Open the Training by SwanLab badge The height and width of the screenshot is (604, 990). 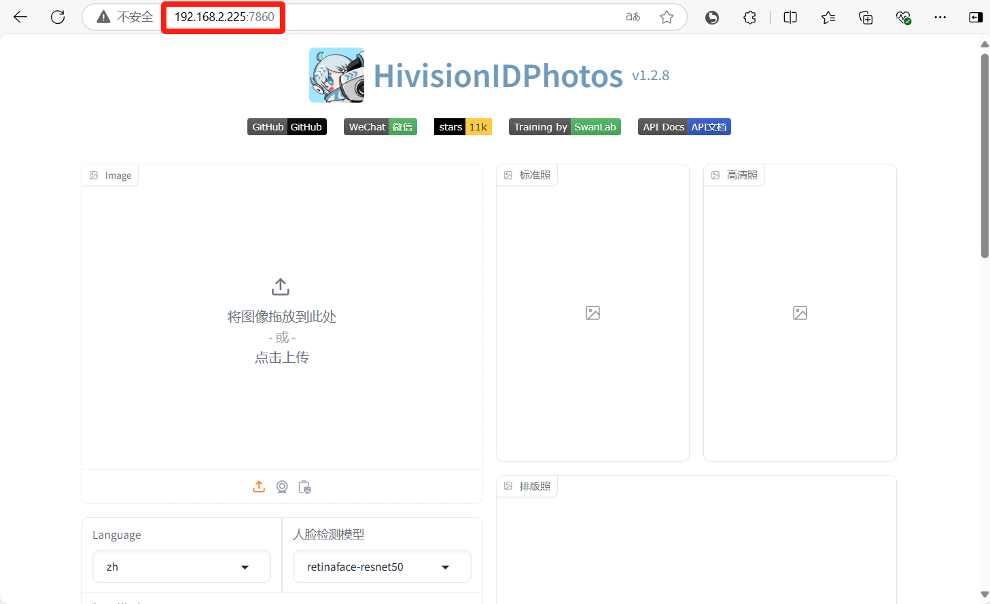565,127
